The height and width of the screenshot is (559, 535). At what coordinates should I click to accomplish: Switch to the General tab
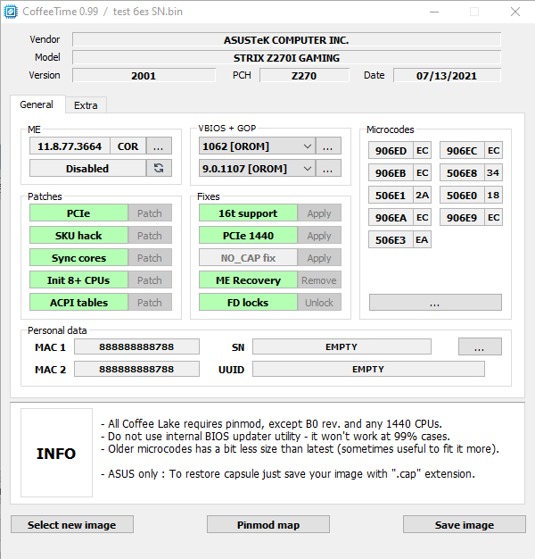pyautogui.click(x=37, y=104)
